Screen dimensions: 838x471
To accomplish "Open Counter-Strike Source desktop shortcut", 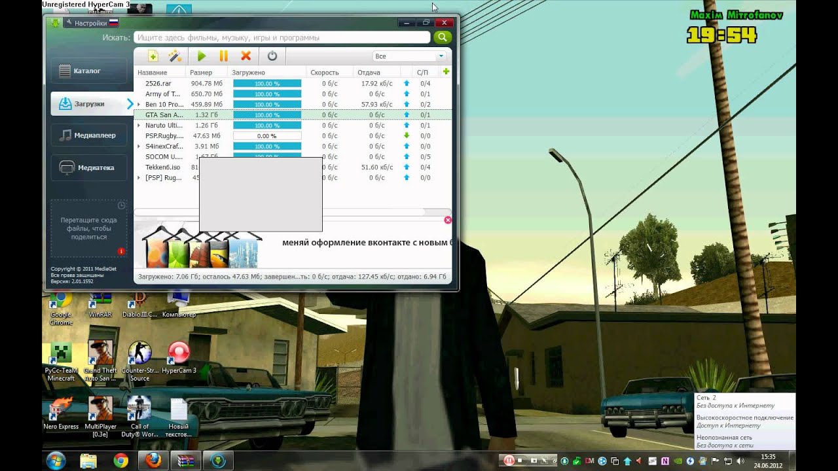I will tap(139, 361).
